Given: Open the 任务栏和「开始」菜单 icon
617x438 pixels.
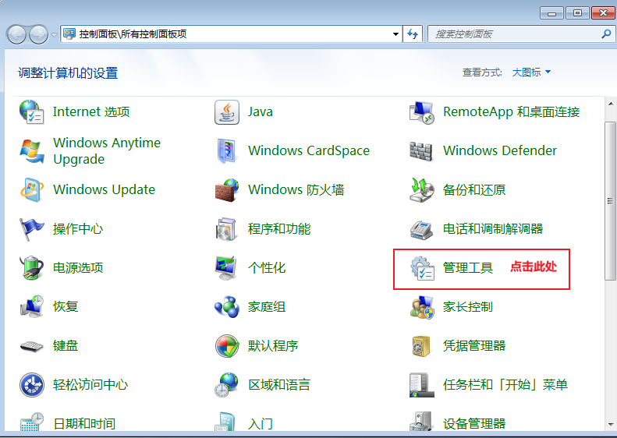Looking at the screenshot, I should pos(421,384).
